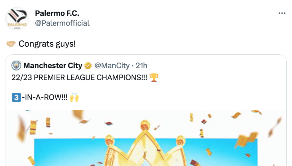Click the Manchester City crest avatar

pyautogui.click(x=16, y=66)
